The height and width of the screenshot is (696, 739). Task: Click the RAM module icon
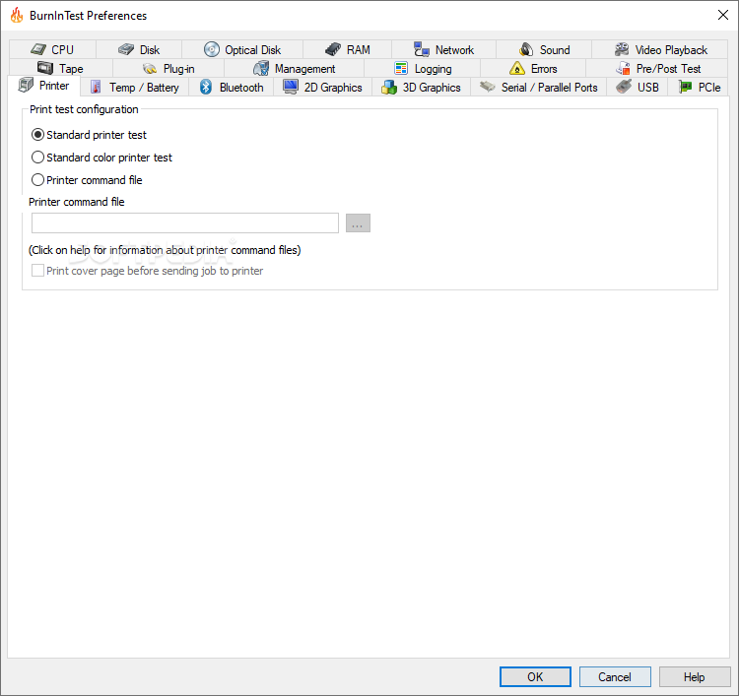click(333, 49)
